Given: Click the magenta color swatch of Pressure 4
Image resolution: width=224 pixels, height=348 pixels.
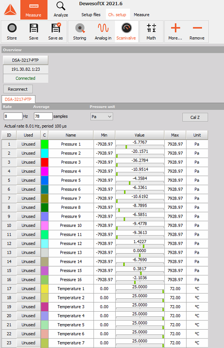Looking at the screenshot, I should (45, 171).
